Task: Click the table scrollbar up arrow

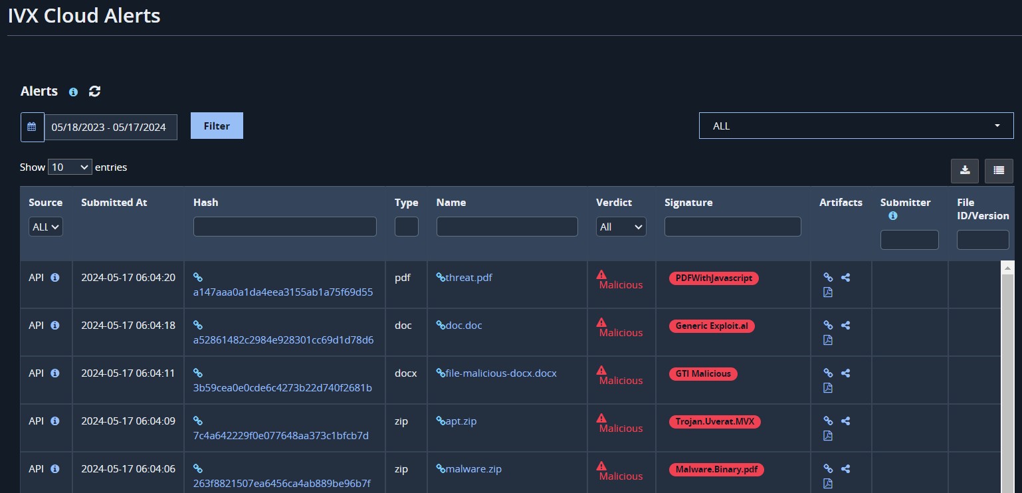Action: 1007,268
